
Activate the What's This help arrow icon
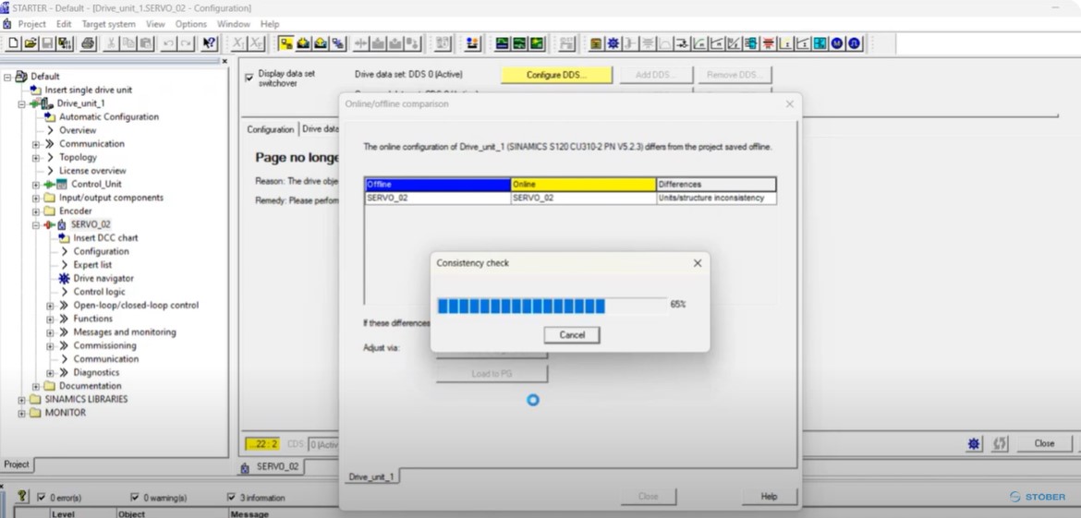coord(210,43)
